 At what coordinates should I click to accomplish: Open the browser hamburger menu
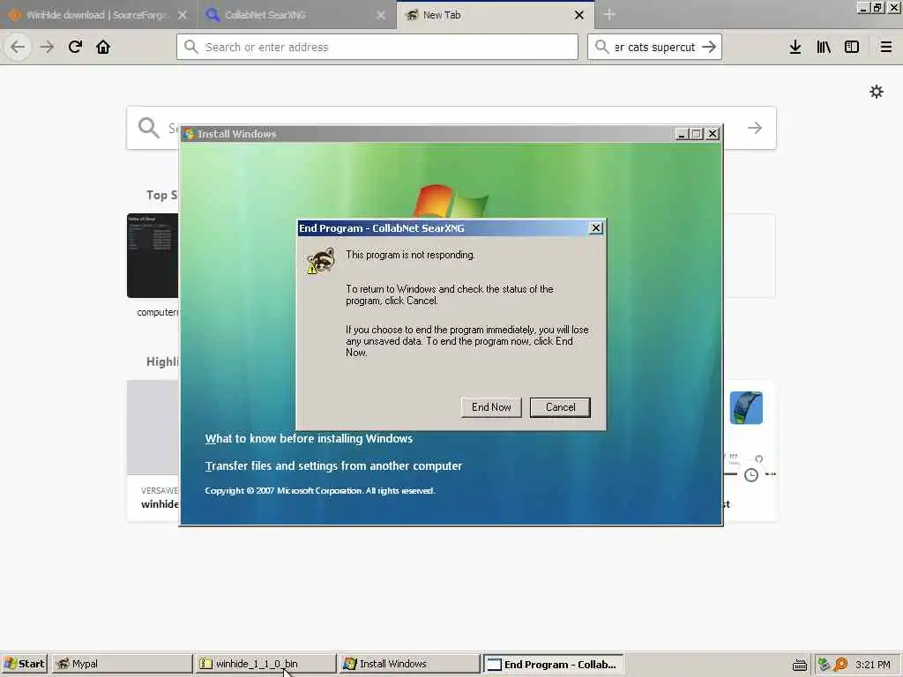(886, 47)
